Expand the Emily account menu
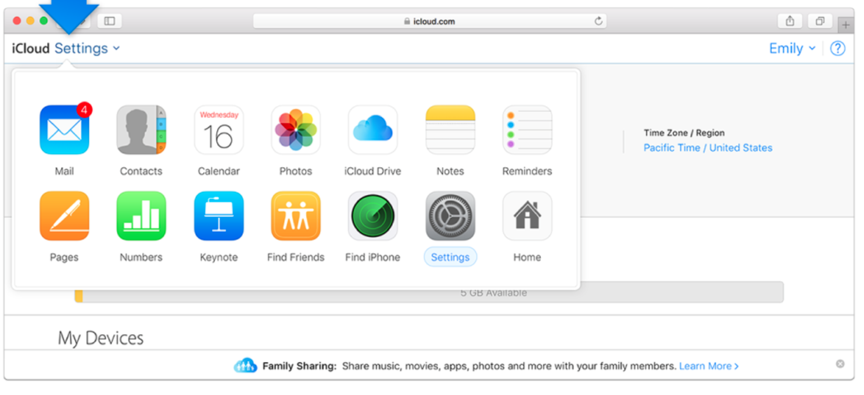Screen dimensions: 864x395 [791, 49]
